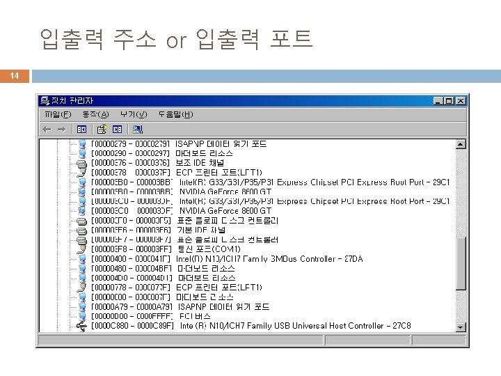This screenshot has width=501, height=376.
Task: Select [000003F7 - 000003F7] floppy controller text
Action: tap(184, 240)
